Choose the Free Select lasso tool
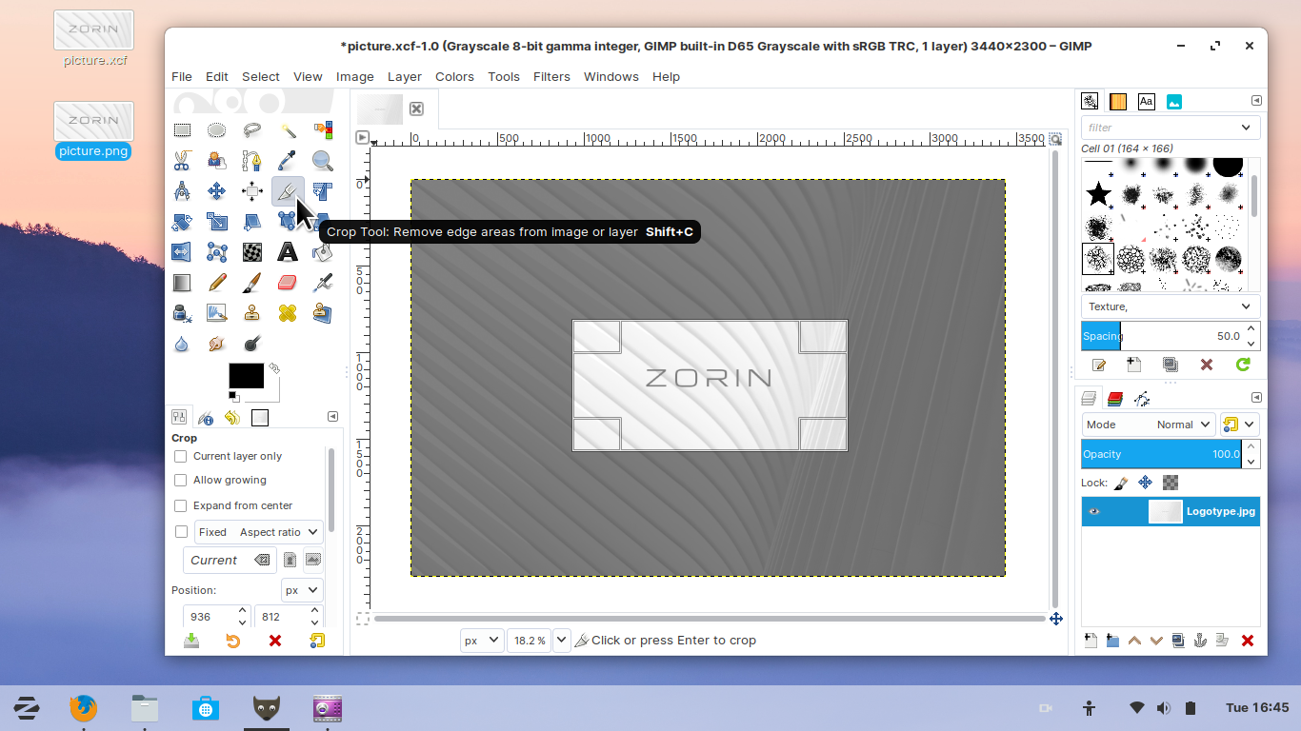 (x=252, y=130)
